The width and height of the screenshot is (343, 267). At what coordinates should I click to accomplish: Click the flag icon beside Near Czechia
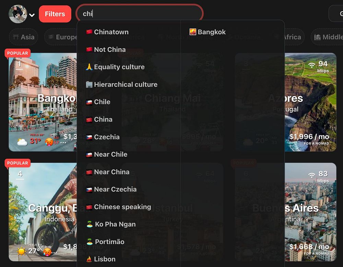tap(89, 190)
